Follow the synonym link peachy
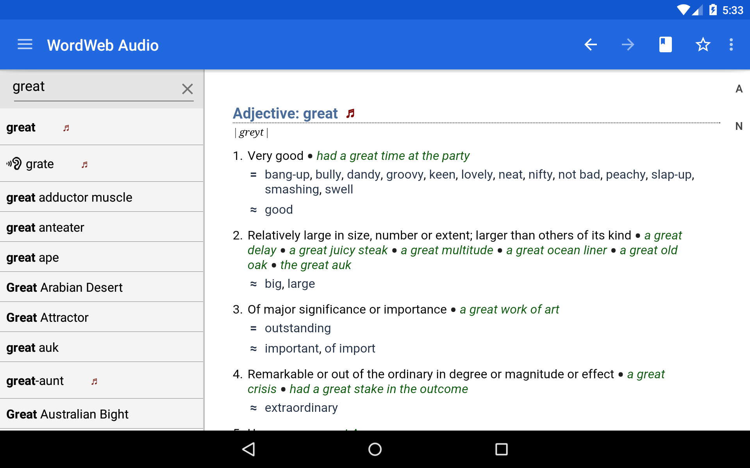 click(625, 175)
